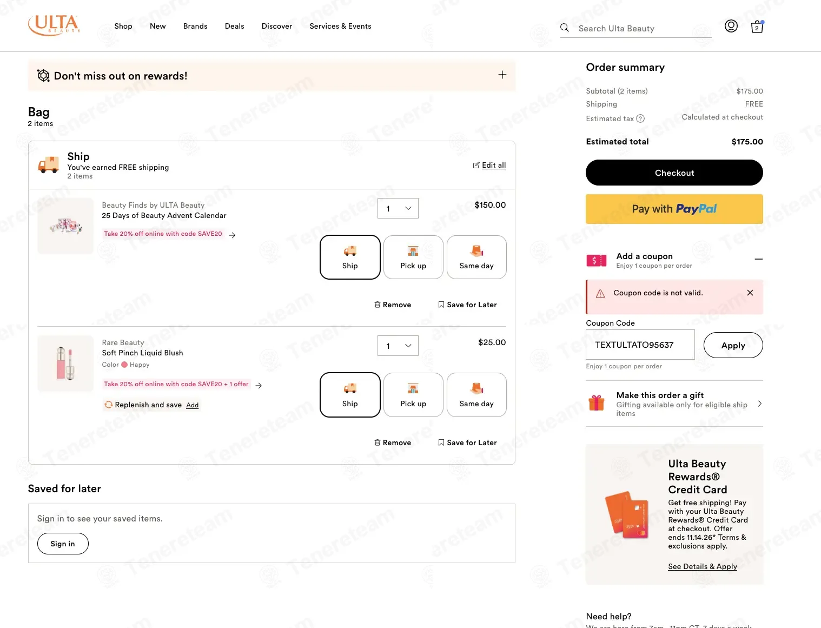Image resolution: width=821 pixels, height=628 pixels.
Task: Open the Services & Events menu
Action: coord(340,26)
